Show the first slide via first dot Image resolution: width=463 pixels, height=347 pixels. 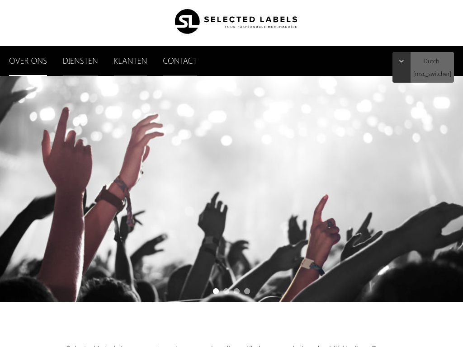click(216, 291)
